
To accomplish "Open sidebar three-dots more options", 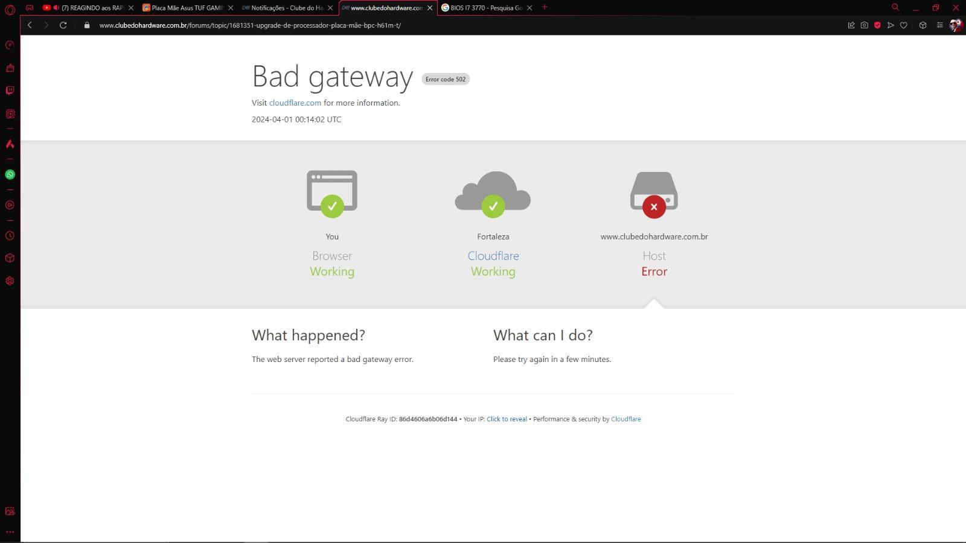I will pos(10,532).
